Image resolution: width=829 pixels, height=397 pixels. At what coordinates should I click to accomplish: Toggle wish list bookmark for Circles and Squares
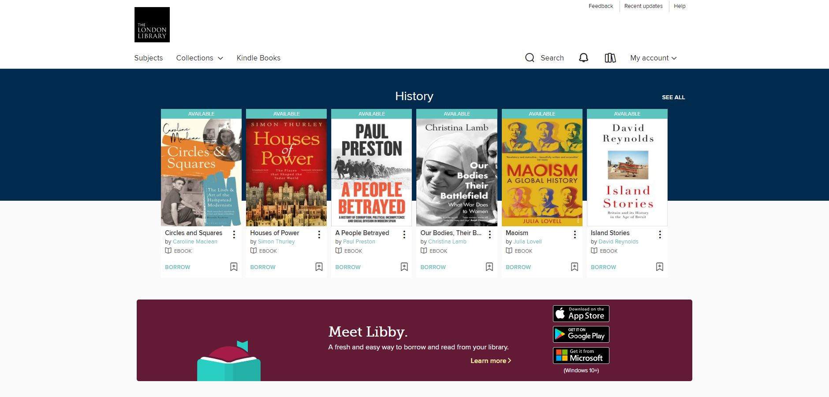(234, 267)
